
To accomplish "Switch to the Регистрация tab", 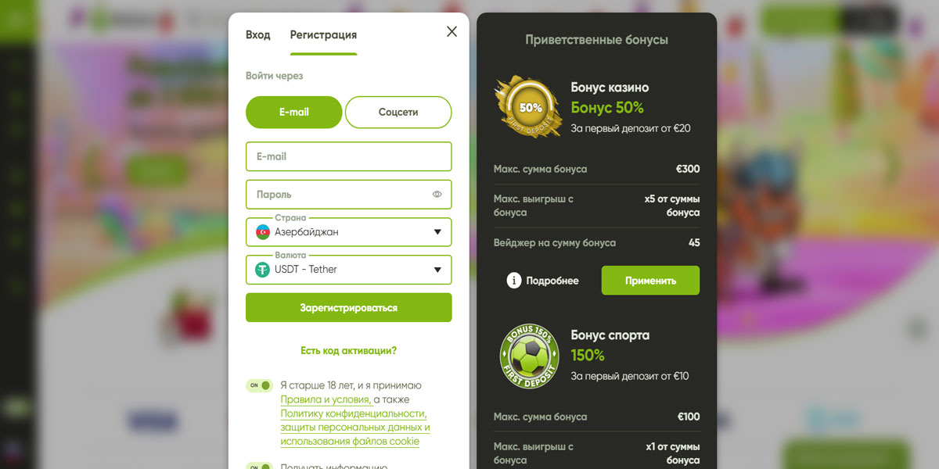I will [323, 35].
